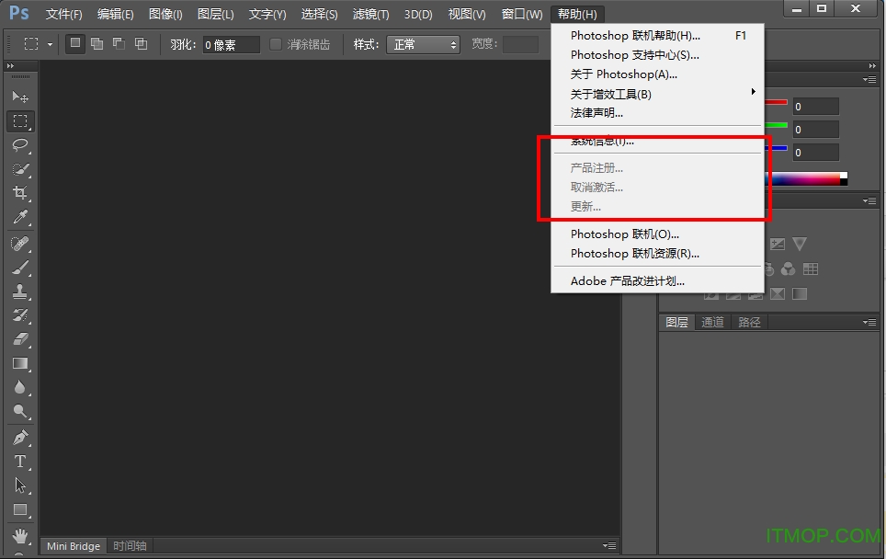Open the 滤镜 menu
The width and height of the screenshot is (886, 559).
[x=370, y=14]
